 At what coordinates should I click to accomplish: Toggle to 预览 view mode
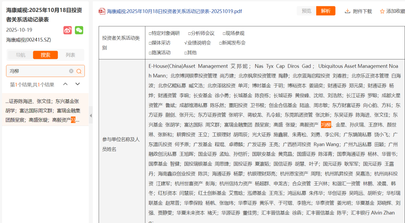point(306,11)
